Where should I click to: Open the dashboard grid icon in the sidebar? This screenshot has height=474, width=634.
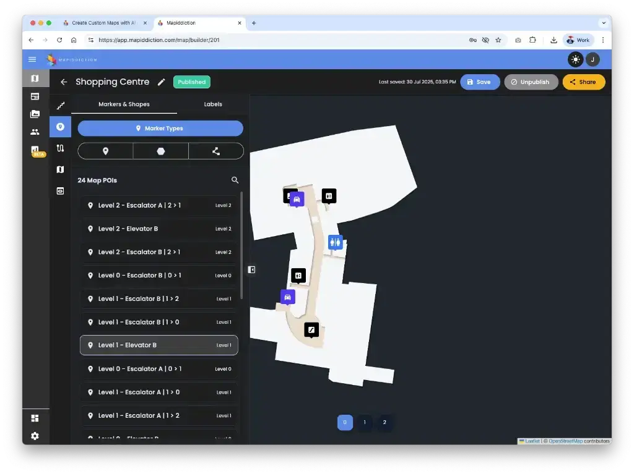pyautogui.click(x=35, y=418)
